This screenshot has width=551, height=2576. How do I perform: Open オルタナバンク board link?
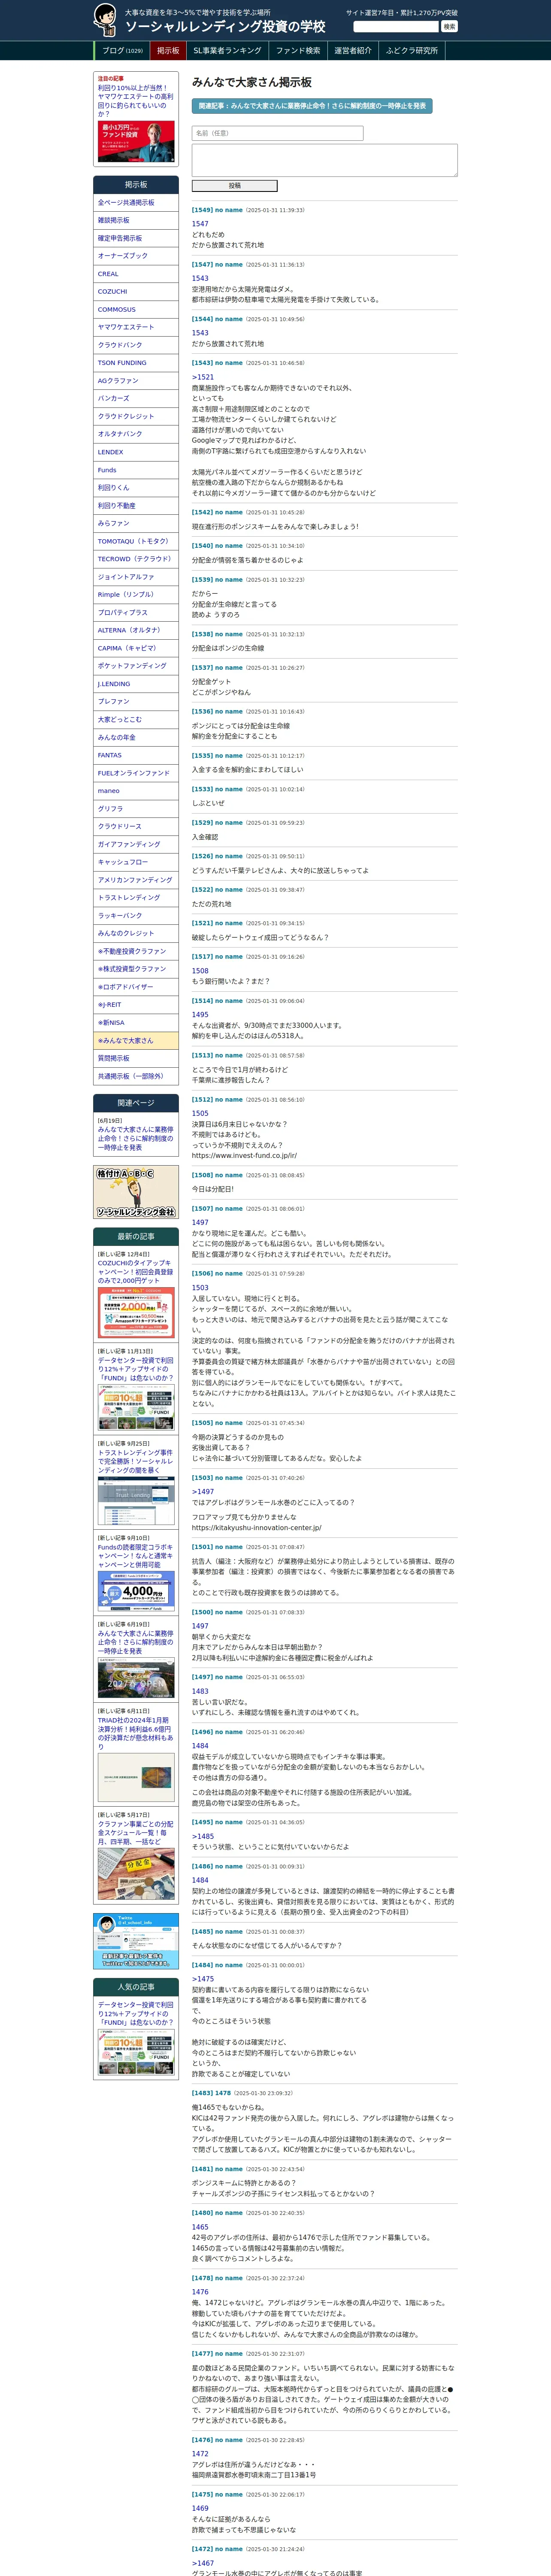pos(136,434)
